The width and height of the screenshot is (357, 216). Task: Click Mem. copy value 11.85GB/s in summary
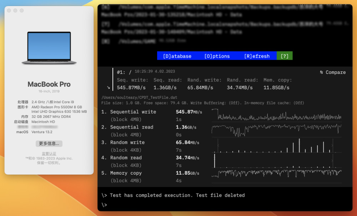click(x=276, y=87)
